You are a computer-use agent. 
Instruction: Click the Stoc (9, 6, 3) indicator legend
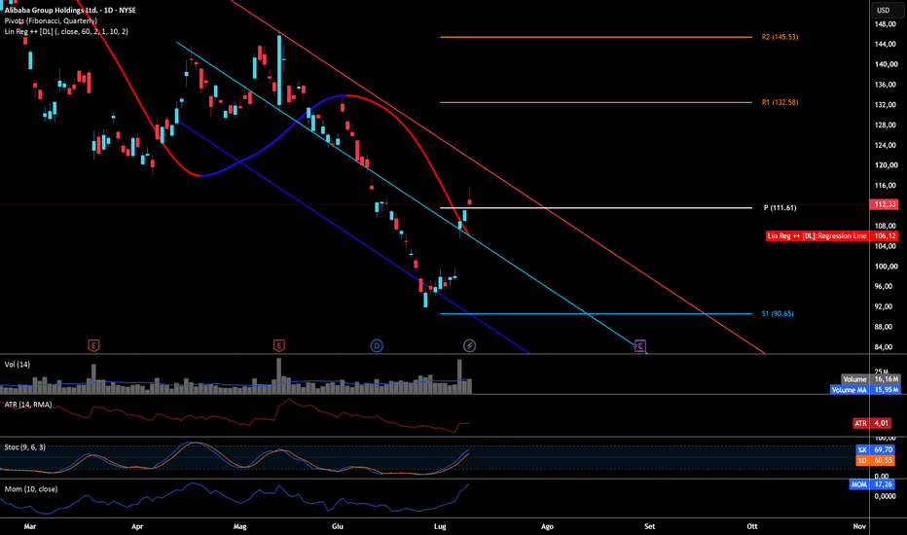[25, 447]
